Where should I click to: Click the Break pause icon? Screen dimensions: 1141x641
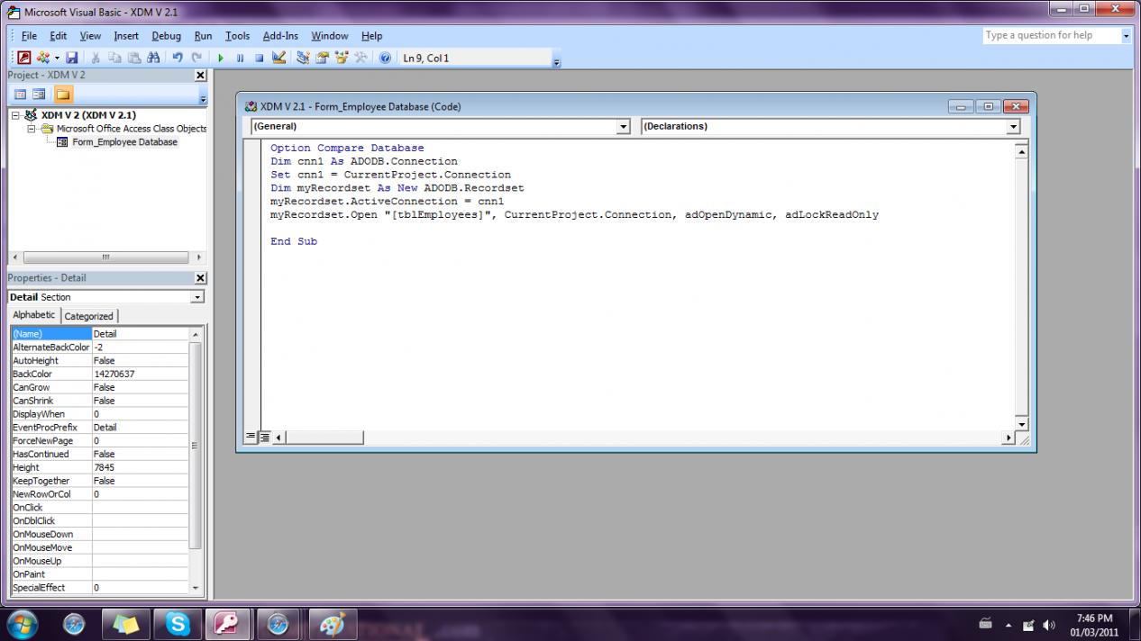point(240,58)
